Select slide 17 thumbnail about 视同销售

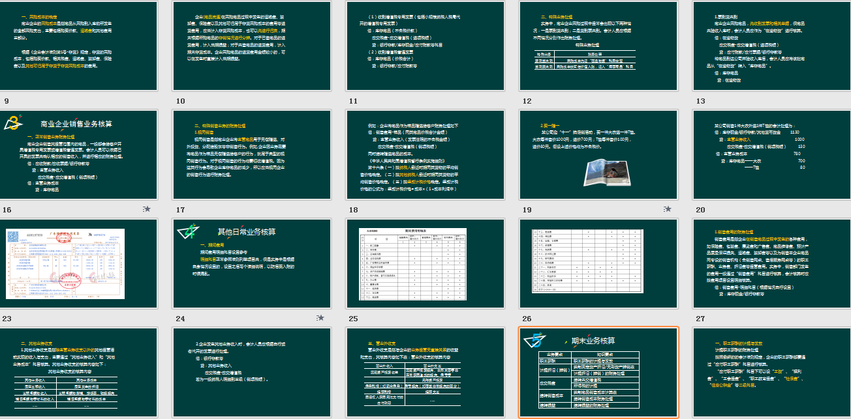[x=253, y=154]
